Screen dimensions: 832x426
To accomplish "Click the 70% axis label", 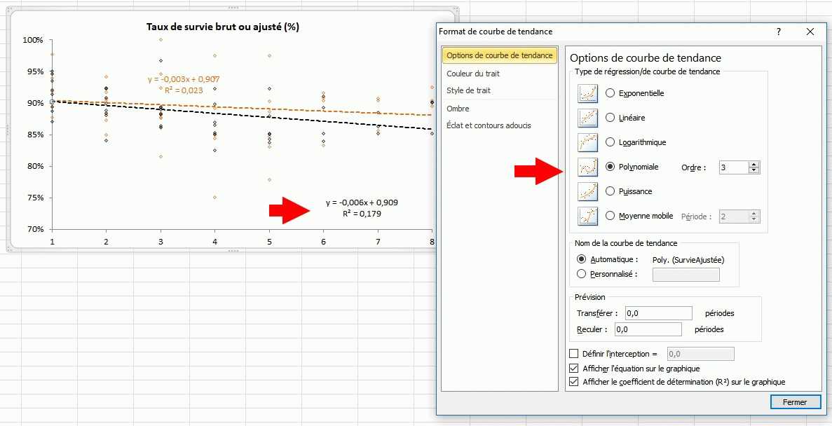I will point(34,229).
